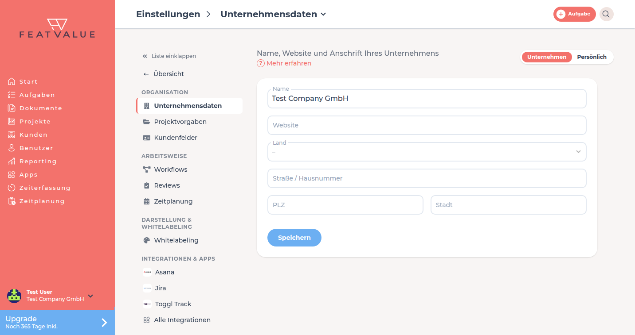Click the Benutzer person icon
Image resolution: width=635 pixels, height=335 pixels.
tap(12, 148)
